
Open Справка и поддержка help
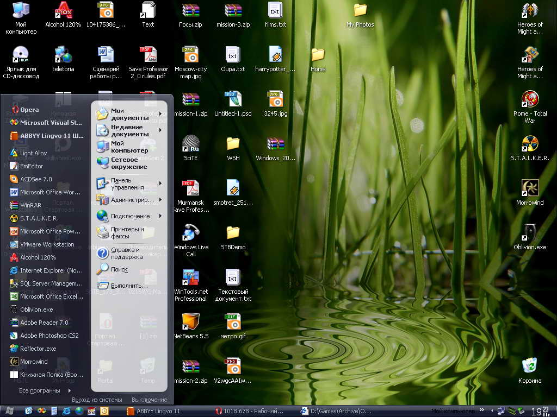click(x=120, y=253)
